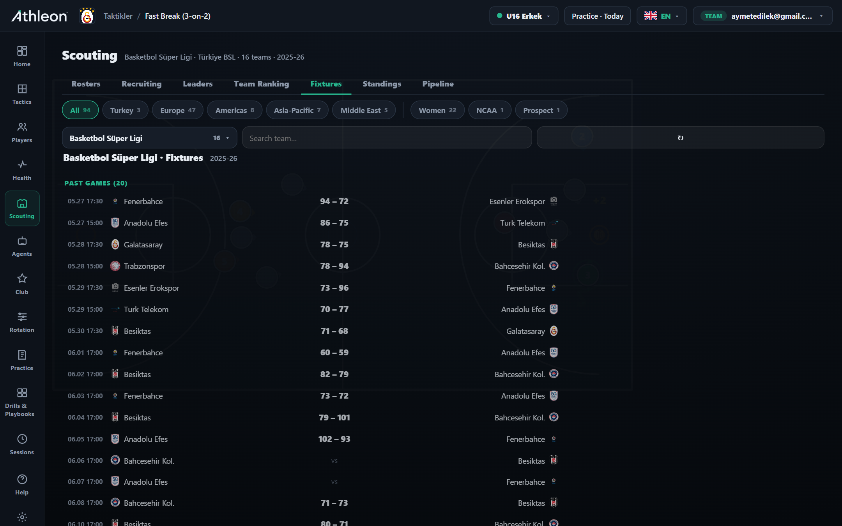The width and height of the screenshot is (842, 526).
Task: Open the Club section
Action: [x=22, y=284]
